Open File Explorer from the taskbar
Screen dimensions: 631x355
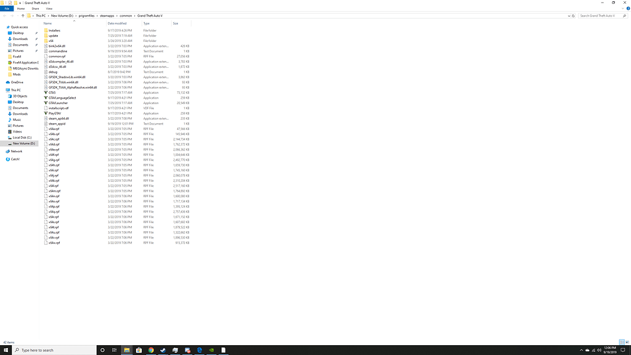click(x=126, y=350)
